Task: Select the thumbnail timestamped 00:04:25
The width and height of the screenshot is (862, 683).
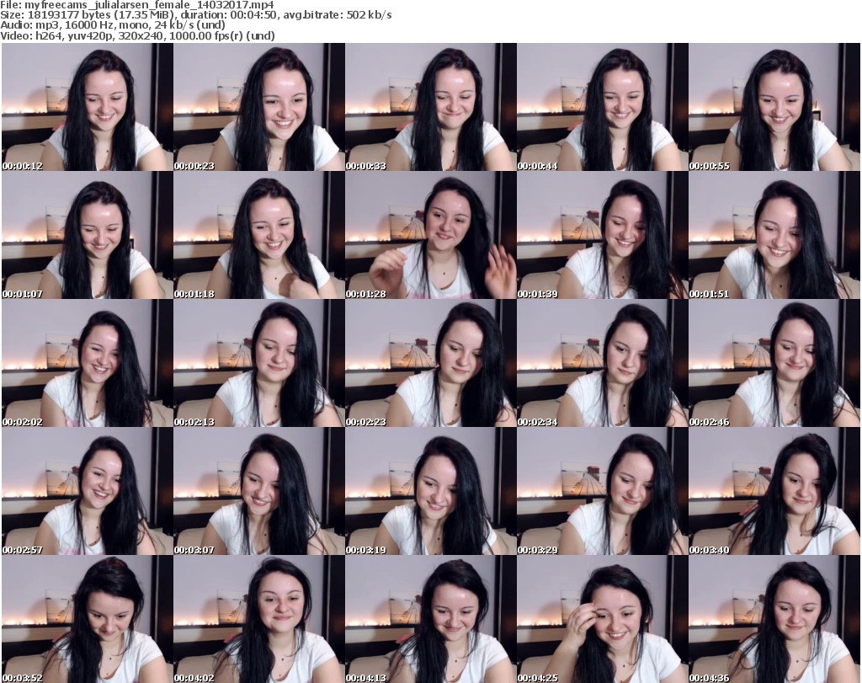Action: (x=603, y=619)
